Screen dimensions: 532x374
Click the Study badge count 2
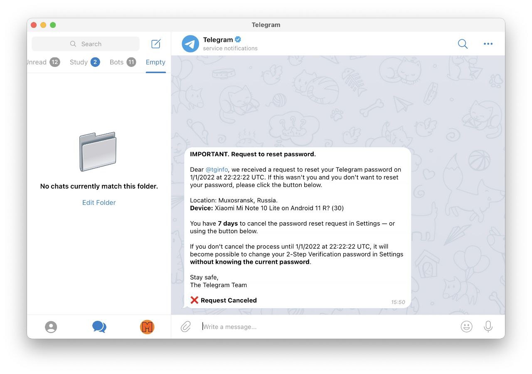click(95, 62)
